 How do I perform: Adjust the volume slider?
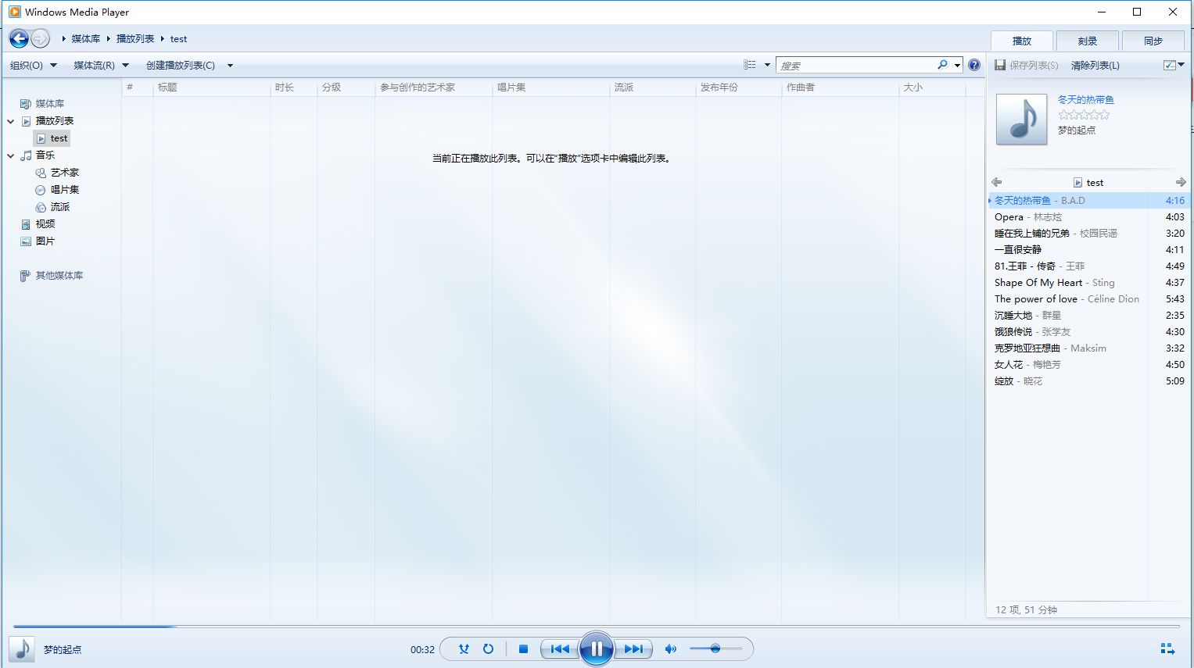(715, 648)
